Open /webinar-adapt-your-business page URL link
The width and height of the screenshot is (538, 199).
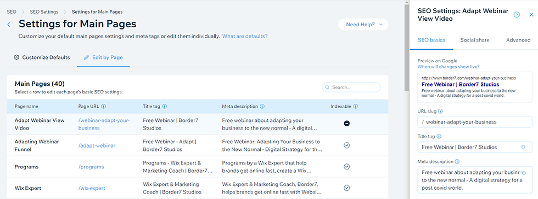pyautogui.click(x=104, y=124)
